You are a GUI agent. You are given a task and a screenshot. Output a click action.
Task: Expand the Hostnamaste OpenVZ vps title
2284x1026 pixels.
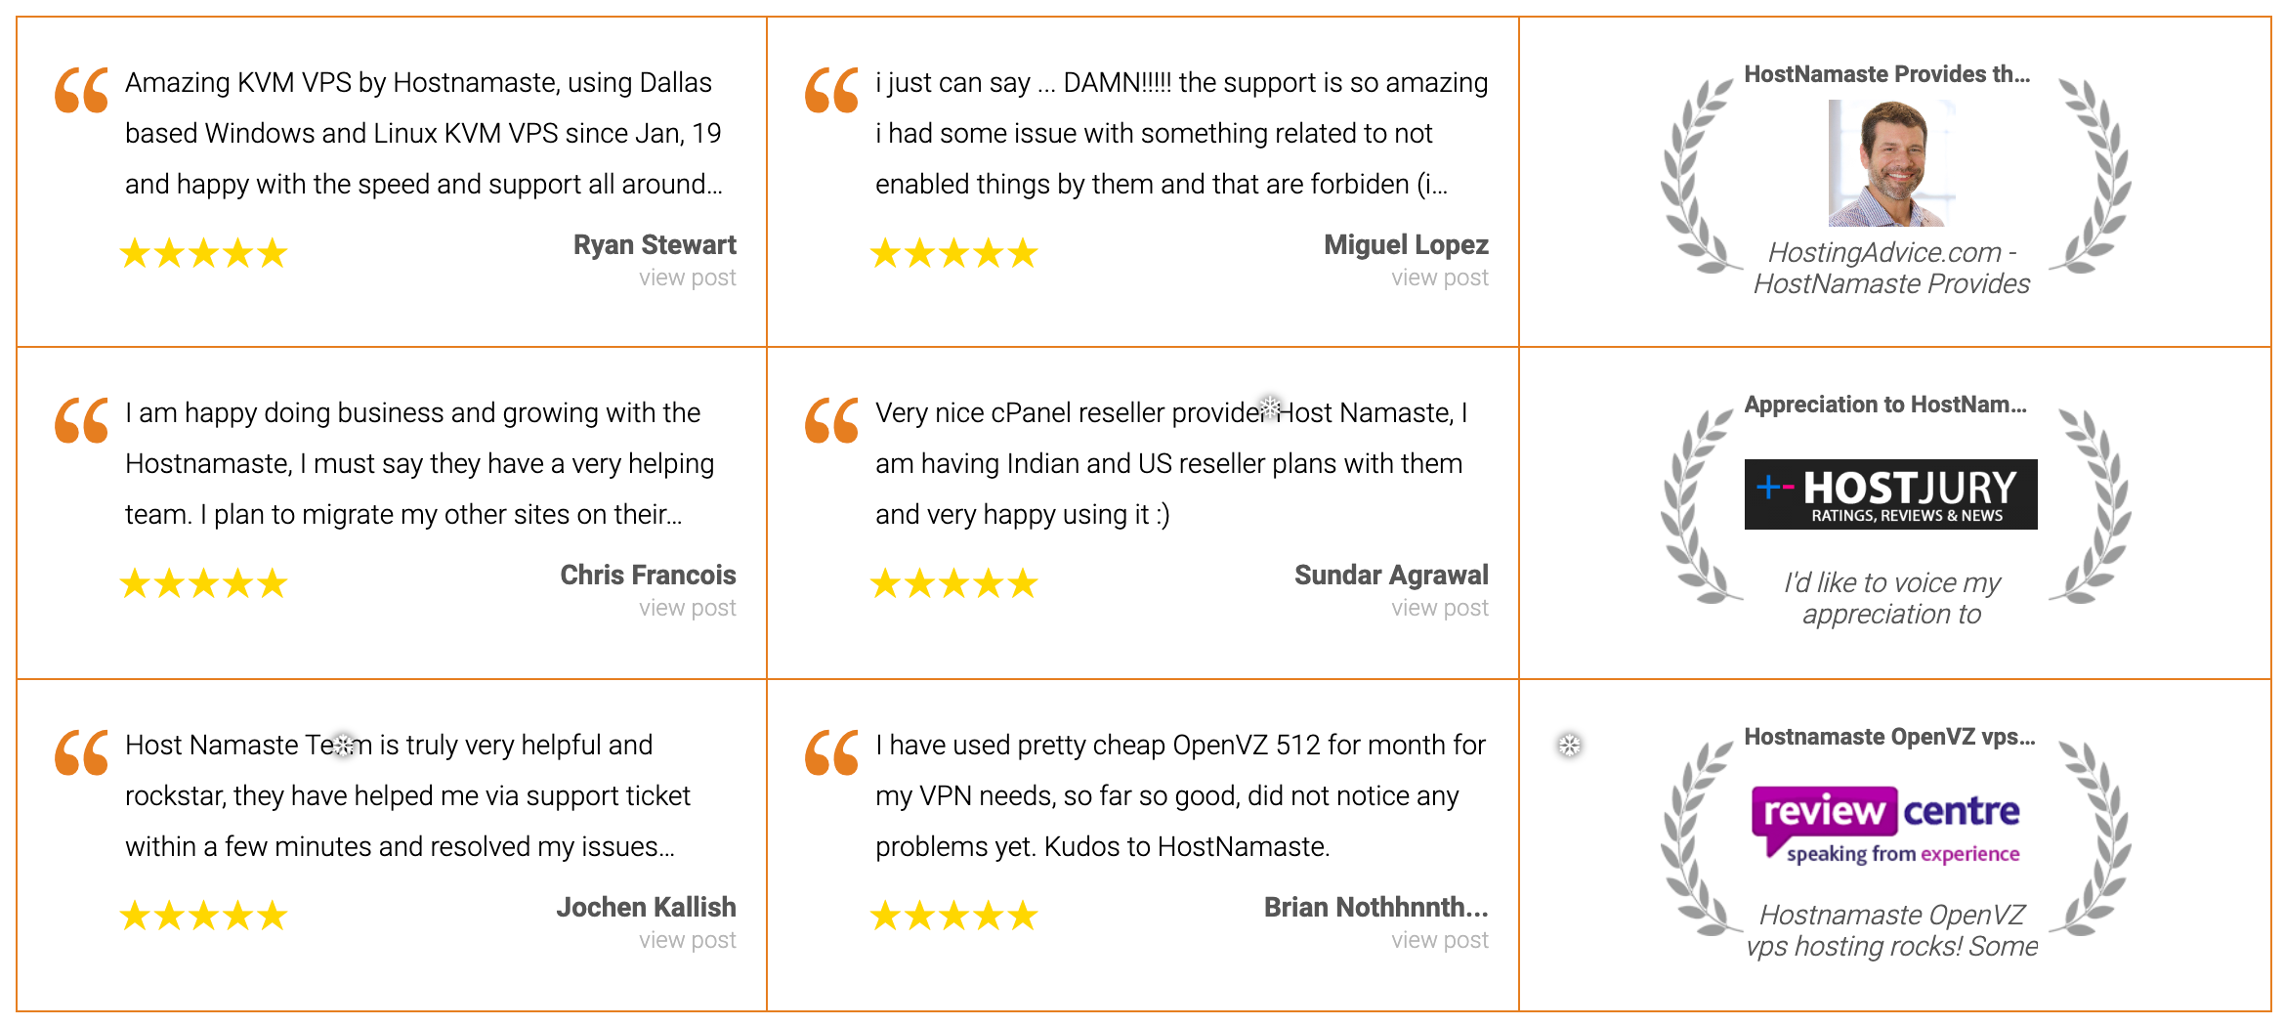(1889, 738)
